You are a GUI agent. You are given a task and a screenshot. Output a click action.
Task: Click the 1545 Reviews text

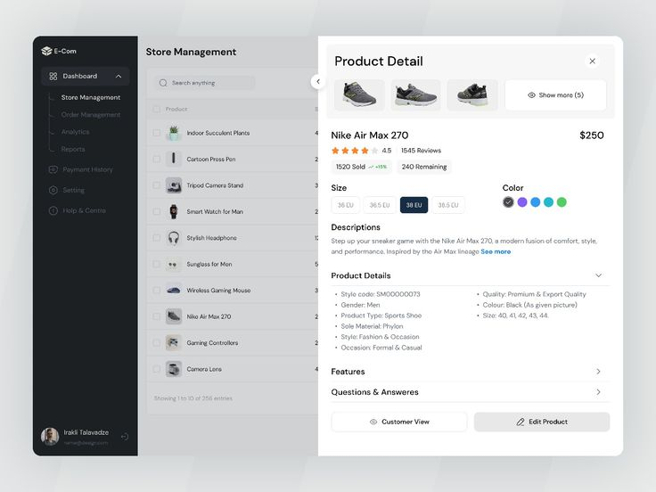(421, 151)
